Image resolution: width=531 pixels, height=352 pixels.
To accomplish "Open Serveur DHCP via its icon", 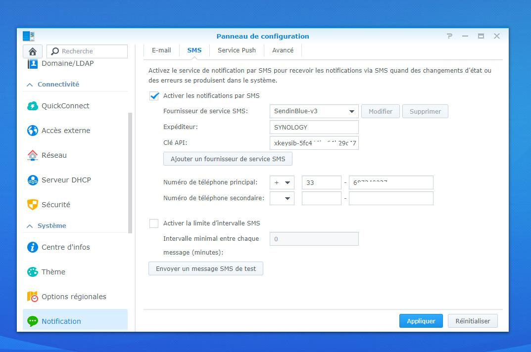I will point(33,180).
